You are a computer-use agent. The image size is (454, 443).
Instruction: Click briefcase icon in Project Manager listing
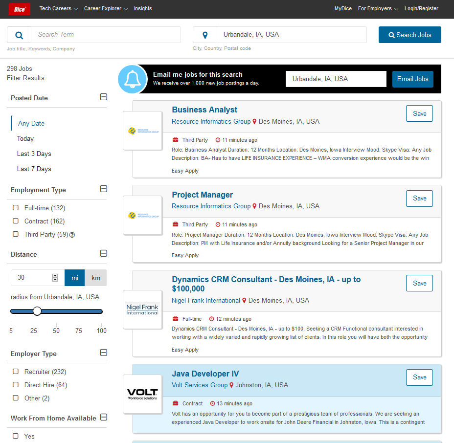tap(176, 224)
